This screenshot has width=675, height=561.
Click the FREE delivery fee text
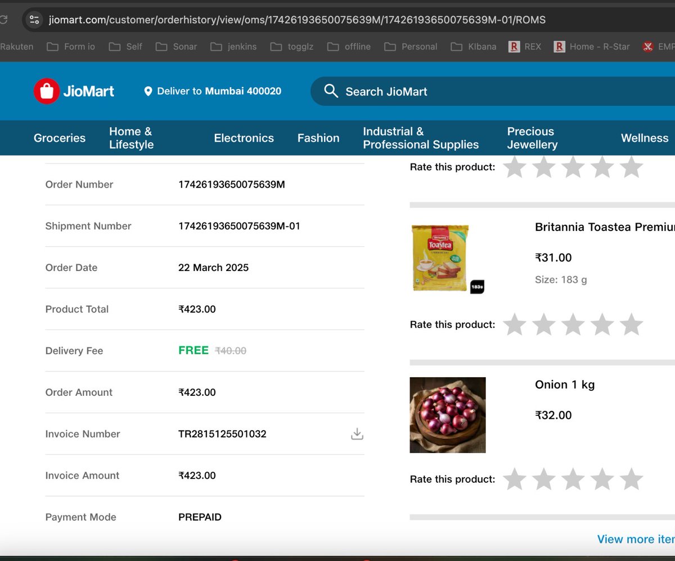click(x=193, y=351)
